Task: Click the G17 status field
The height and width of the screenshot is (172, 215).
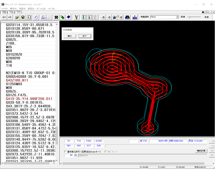Action: [x=89, y=146]
